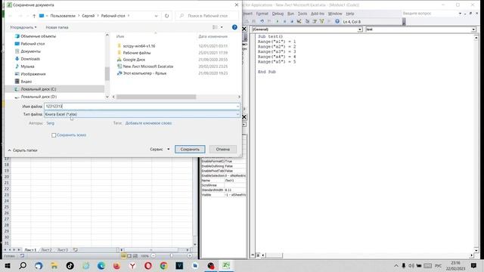Click the zoom in plus button in Excel
The width and height of the screenshot is (484, 272).
[x=190, y=255]
